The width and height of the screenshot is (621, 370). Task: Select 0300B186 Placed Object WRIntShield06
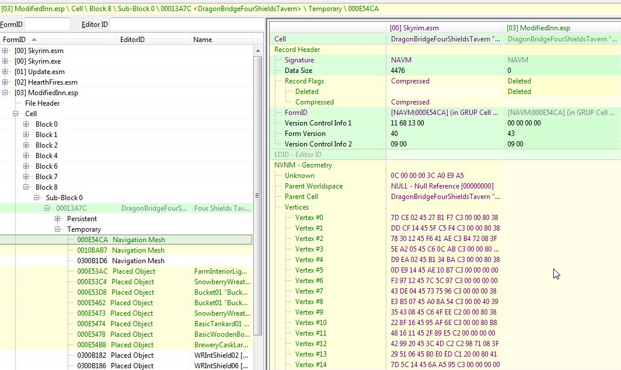126,366
